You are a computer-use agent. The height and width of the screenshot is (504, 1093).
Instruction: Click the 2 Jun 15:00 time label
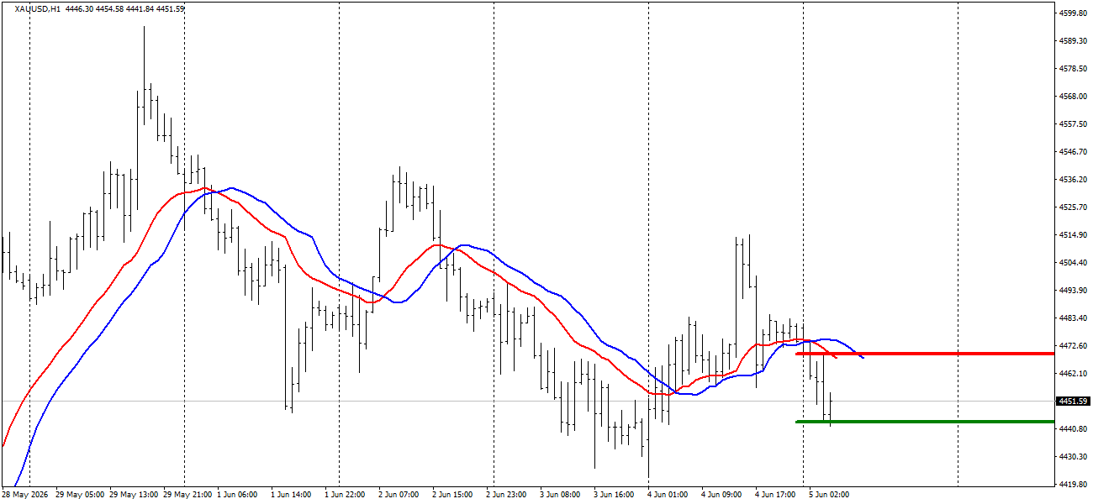(x=452, y=495)
